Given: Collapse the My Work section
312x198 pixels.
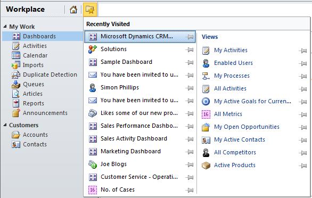Looking at the screenshot, I should point(5,26).
